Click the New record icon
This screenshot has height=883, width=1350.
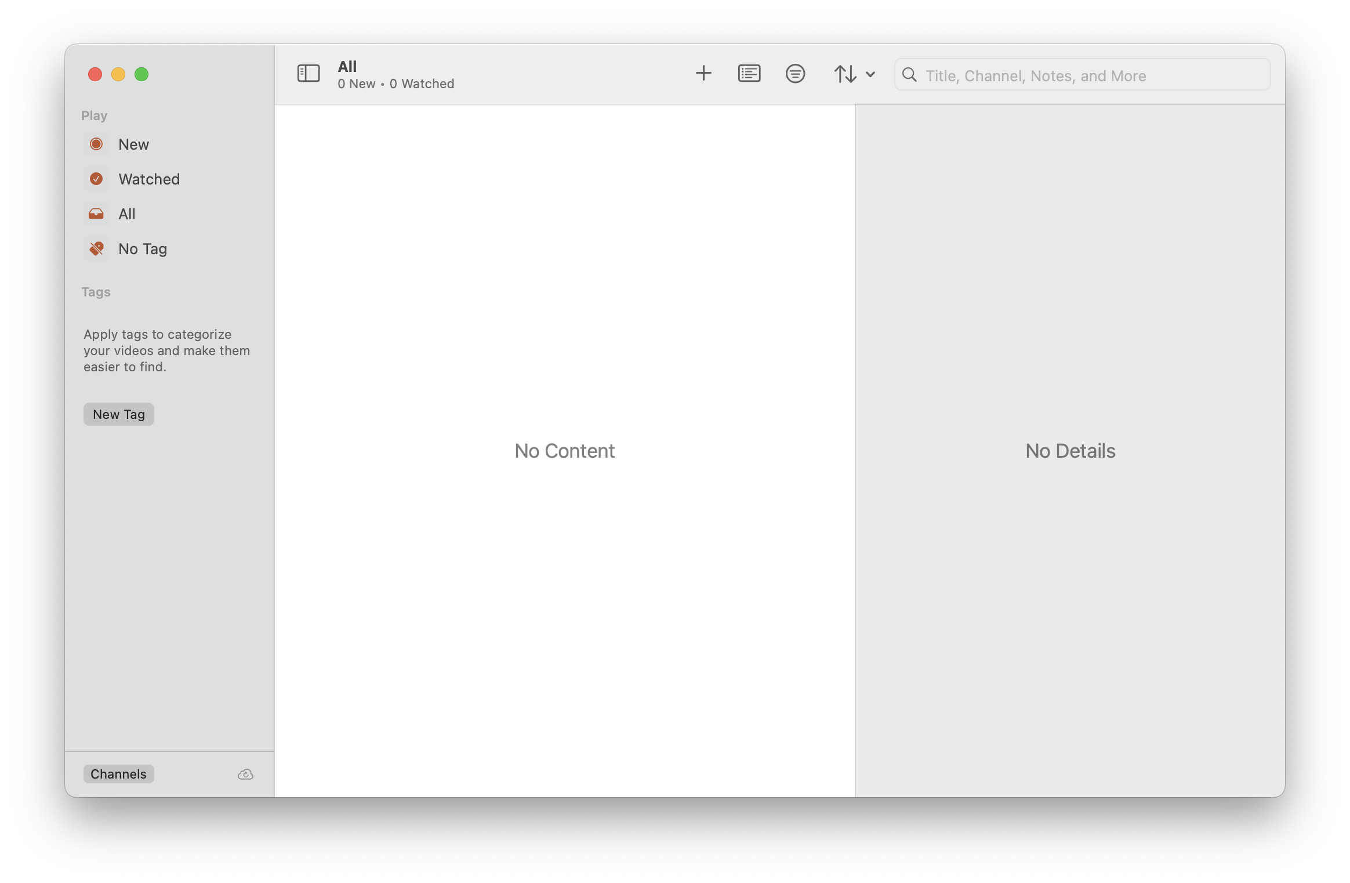[x=96, y=144]
